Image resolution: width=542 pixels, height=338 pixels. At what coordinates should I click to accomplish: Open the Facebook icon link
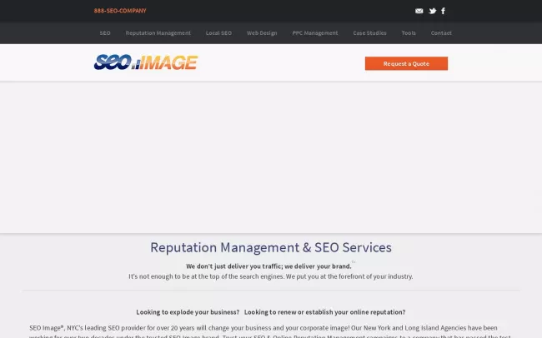point(443,11)
